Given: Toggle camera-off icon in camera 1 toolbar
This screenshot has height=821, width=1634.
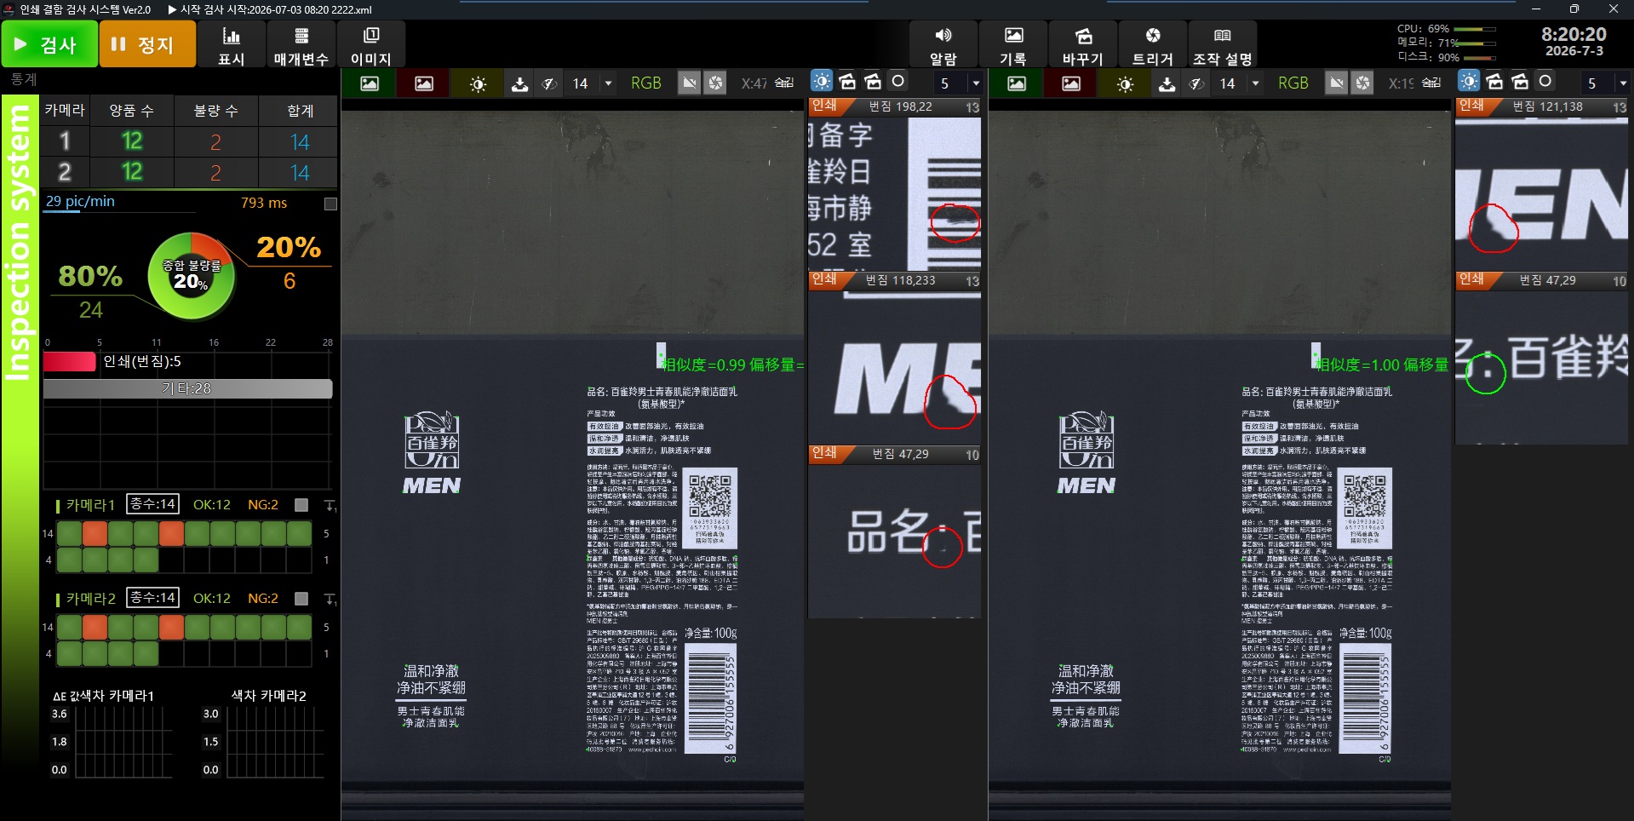Looking at the screenshot, I should [690, 83].
